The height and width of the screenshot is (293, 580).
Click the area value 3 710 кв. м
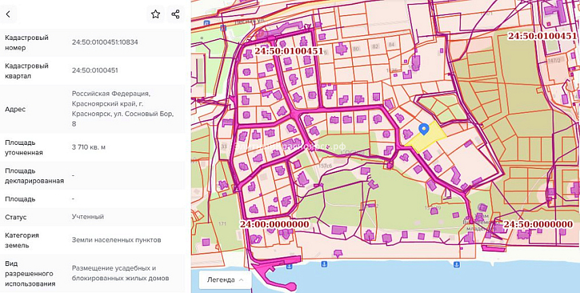click(x=89, y=147)
